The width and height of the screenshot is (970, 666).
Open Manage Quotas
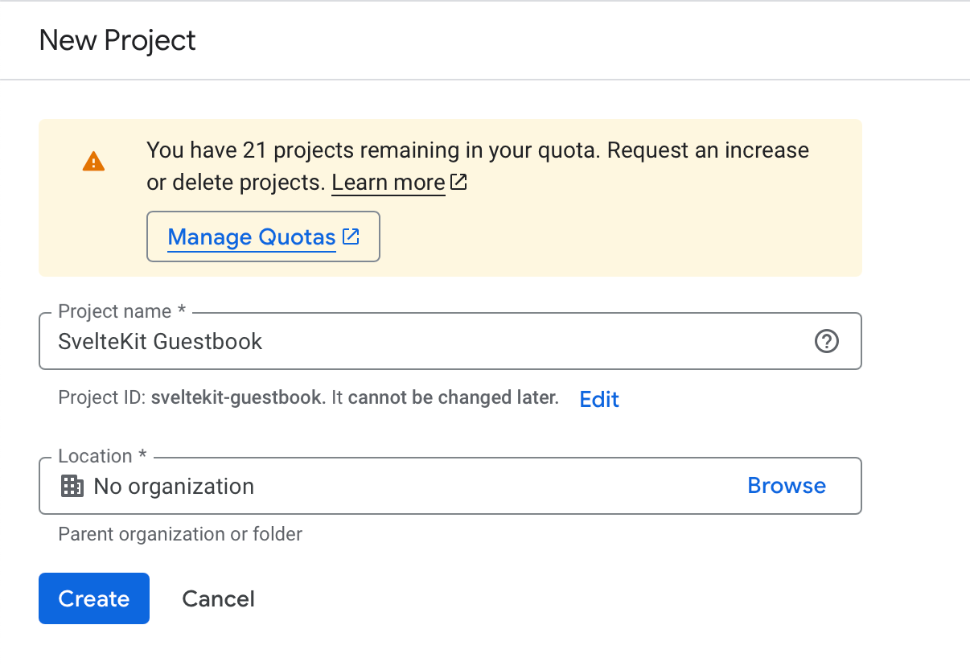coord(251,236)
